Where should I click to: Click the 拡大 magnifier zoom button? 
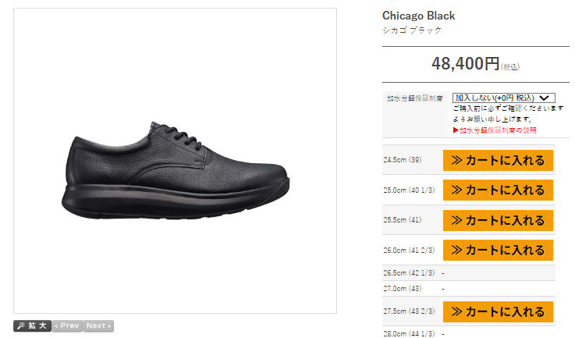32,326
